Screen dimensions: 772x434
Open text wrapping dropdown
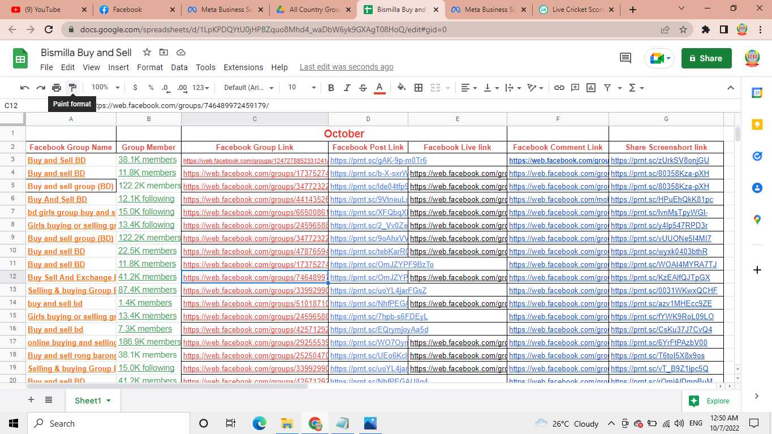(x=513, y=88)
